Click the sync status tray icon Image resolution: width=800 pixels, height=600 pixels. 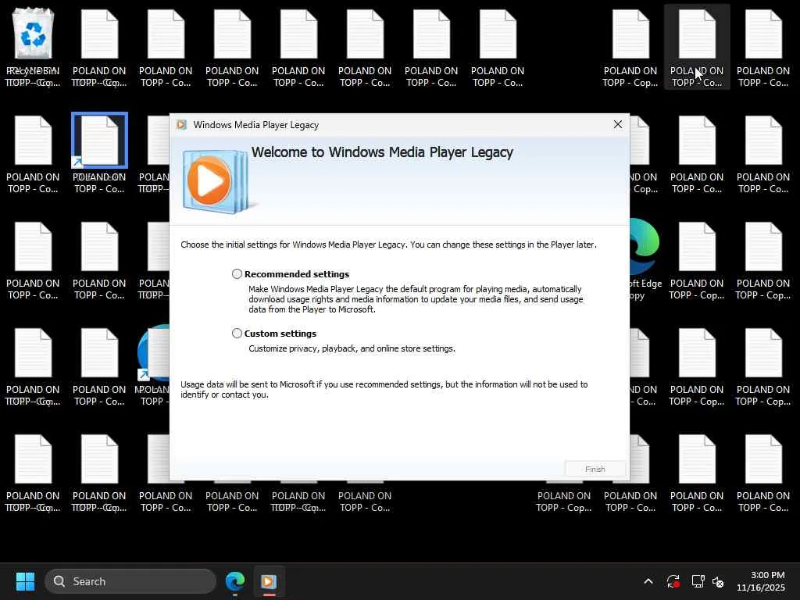coord(673,581)
